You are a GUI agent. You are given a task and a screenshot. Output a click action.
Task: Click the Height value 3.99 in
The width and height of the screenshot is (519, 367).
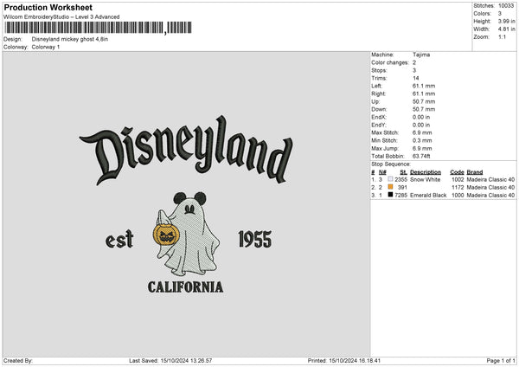(x=506, y=21)
